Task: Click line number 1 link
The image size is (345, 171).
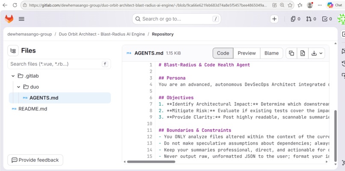Action: click(x=151, y=65)
